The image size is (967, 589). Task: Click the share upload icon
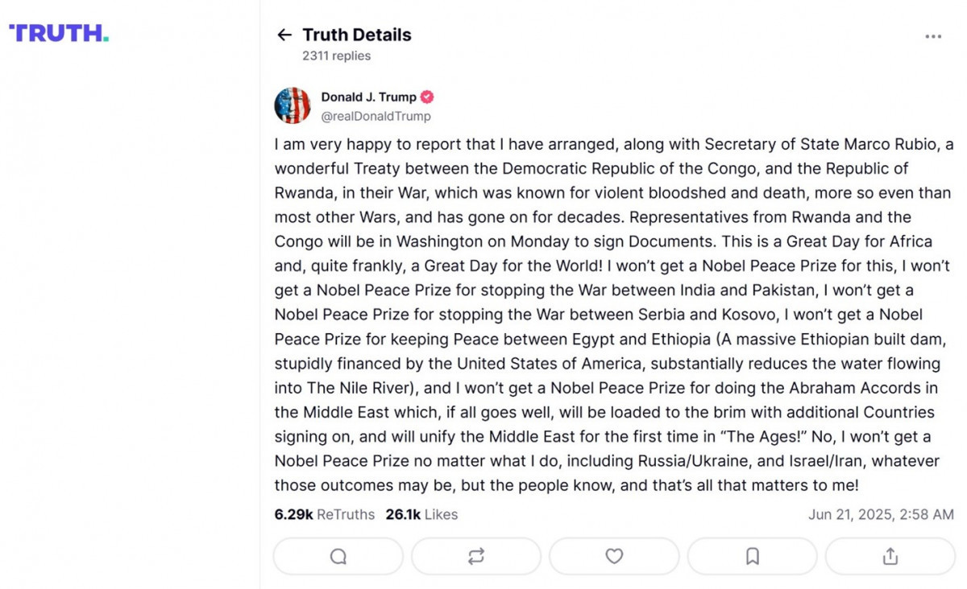tap(890, 556)
